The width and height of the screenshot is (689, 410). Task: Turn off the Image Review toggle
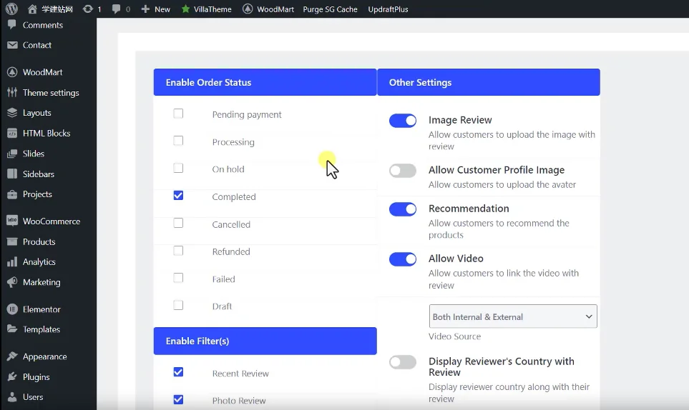click(x=403, y=121)
